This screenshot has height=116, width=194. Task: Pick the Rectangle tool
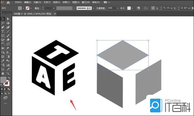pos(3,36)
